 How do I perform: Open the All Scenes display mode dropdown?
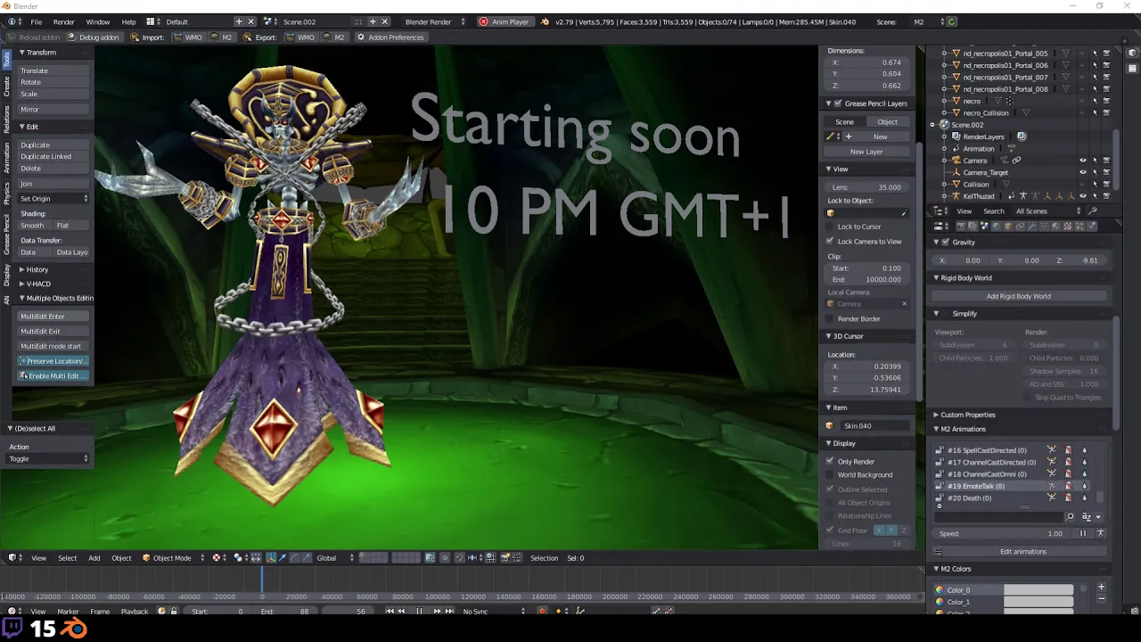tap(1047, 211)
